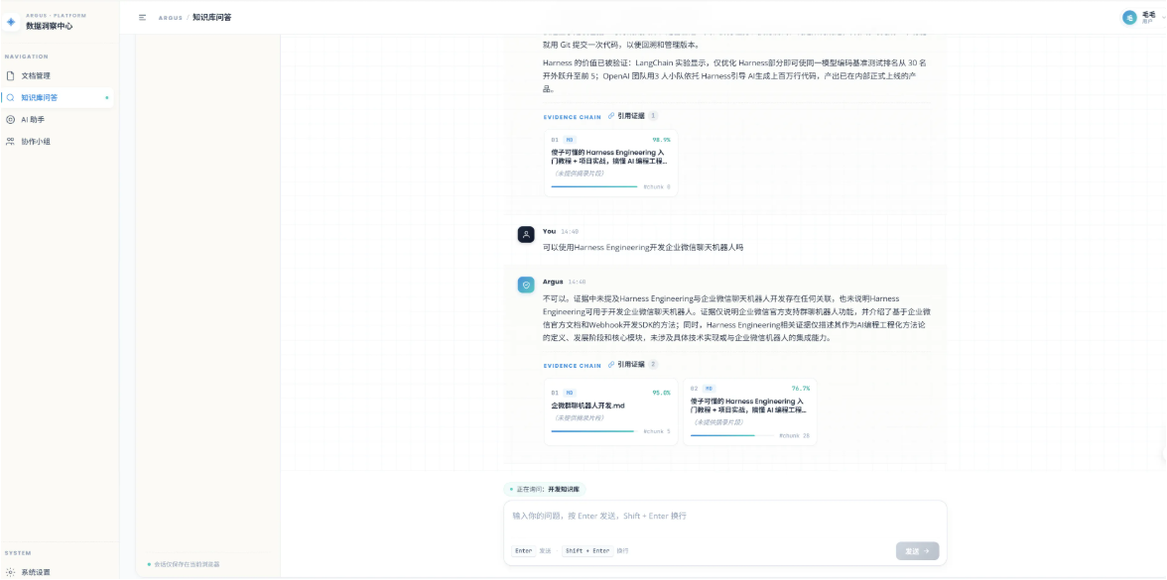Select 知识库问答 in the navigation
1167x580 pixels.
[58, 97]
